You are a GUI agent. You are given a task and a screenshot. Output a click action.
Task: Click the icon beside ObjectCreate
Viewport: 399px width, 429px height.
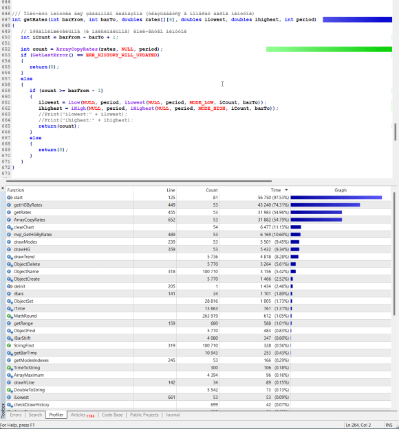[x=10, y=279]
